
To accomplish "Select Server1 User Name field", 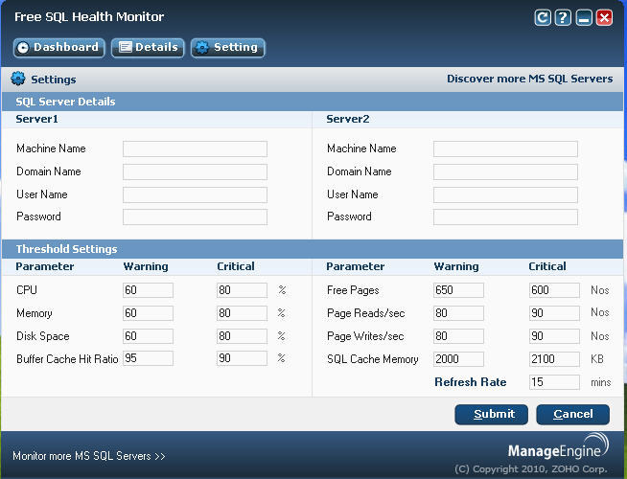I will 195,194.
